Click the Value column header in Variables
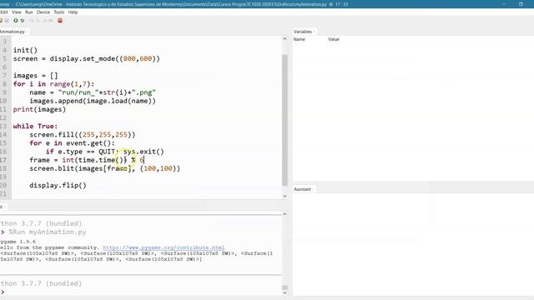Viewport: 534px width, 300px height. (x=334, y=39)
